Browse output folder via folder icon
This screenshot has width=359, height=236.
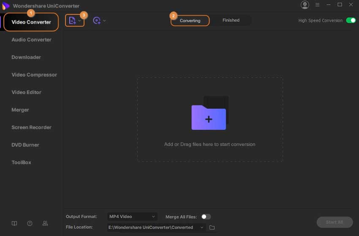tap(212, 228)
